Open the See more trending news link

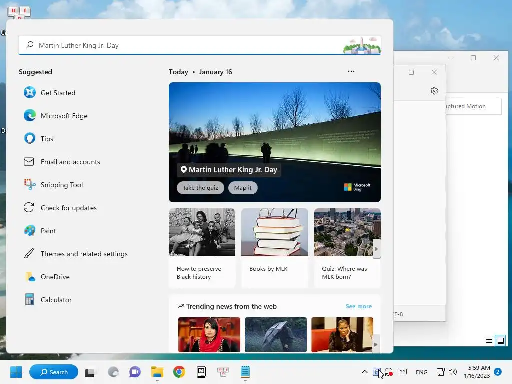pyautogui.click(x=358, y=306)
